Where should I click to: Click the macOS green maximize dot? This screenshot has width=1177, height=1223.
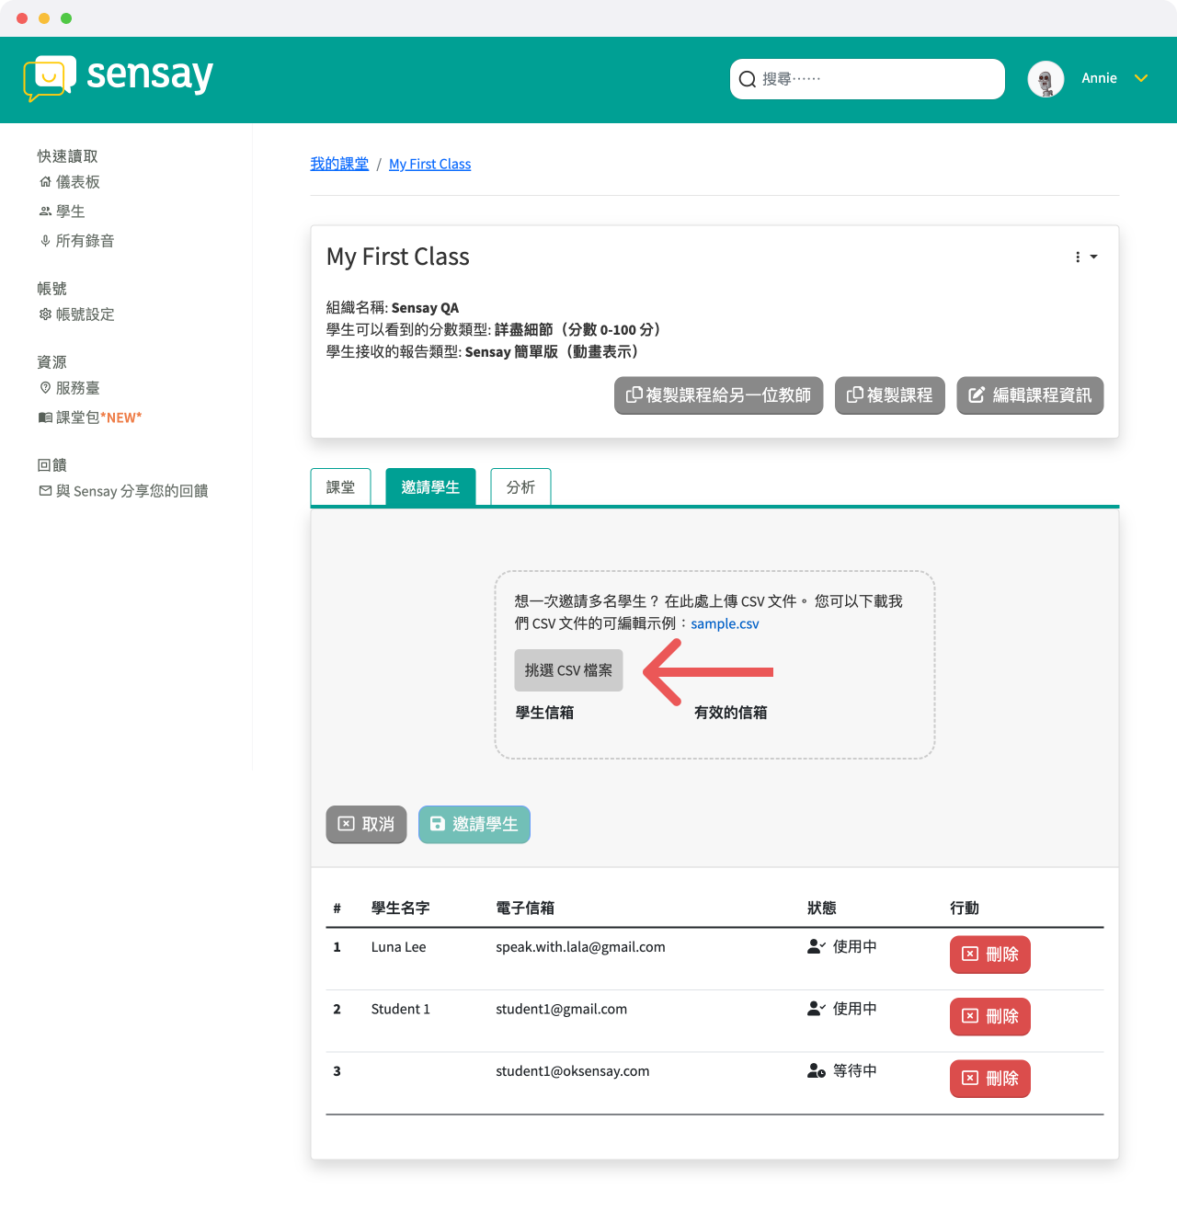(x=66, y=18)
